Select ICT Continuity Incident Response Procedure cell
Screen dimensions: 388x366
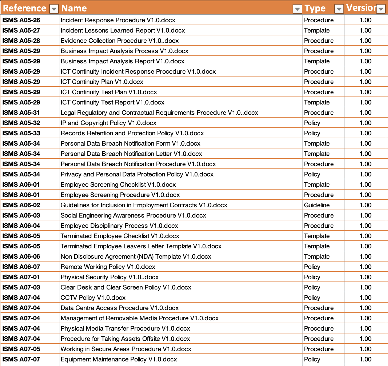coord(181,72)
